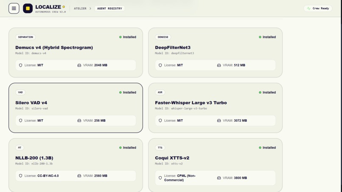Click AUTONOMOUS CREW V2.0 subtitle
The image size is (342, 192).
coord(50,12)
